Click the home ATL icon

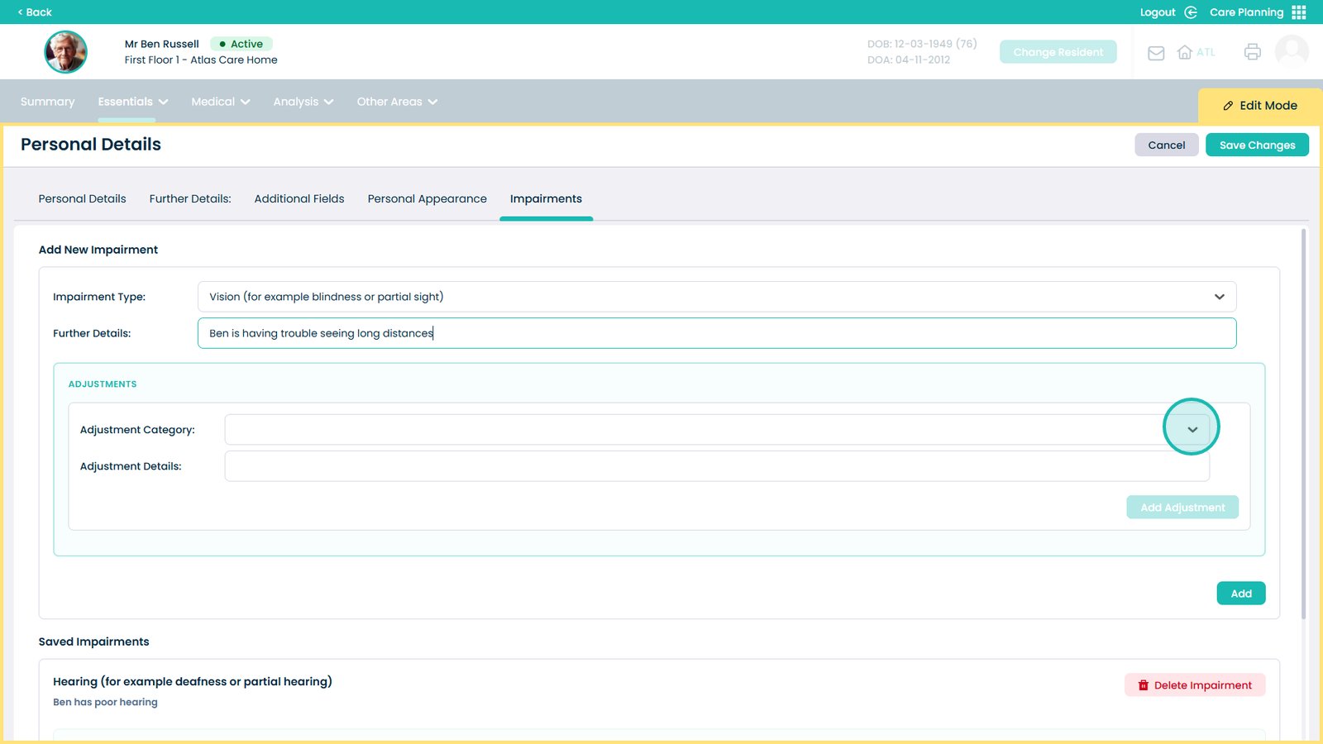tap(1185, 52)
